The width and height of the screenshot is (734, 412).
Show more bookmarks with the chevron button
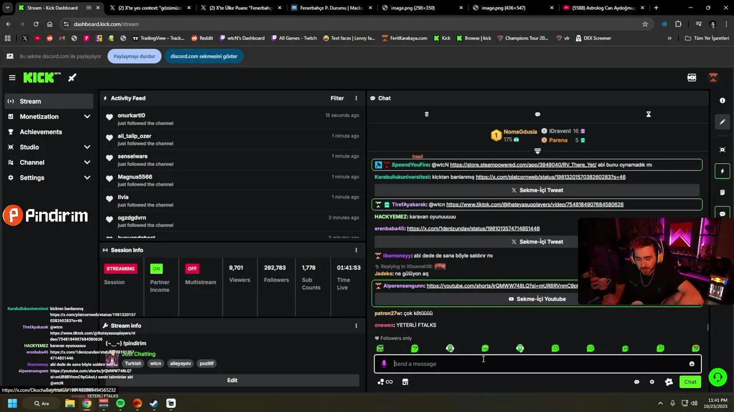(x=669, y=38)
